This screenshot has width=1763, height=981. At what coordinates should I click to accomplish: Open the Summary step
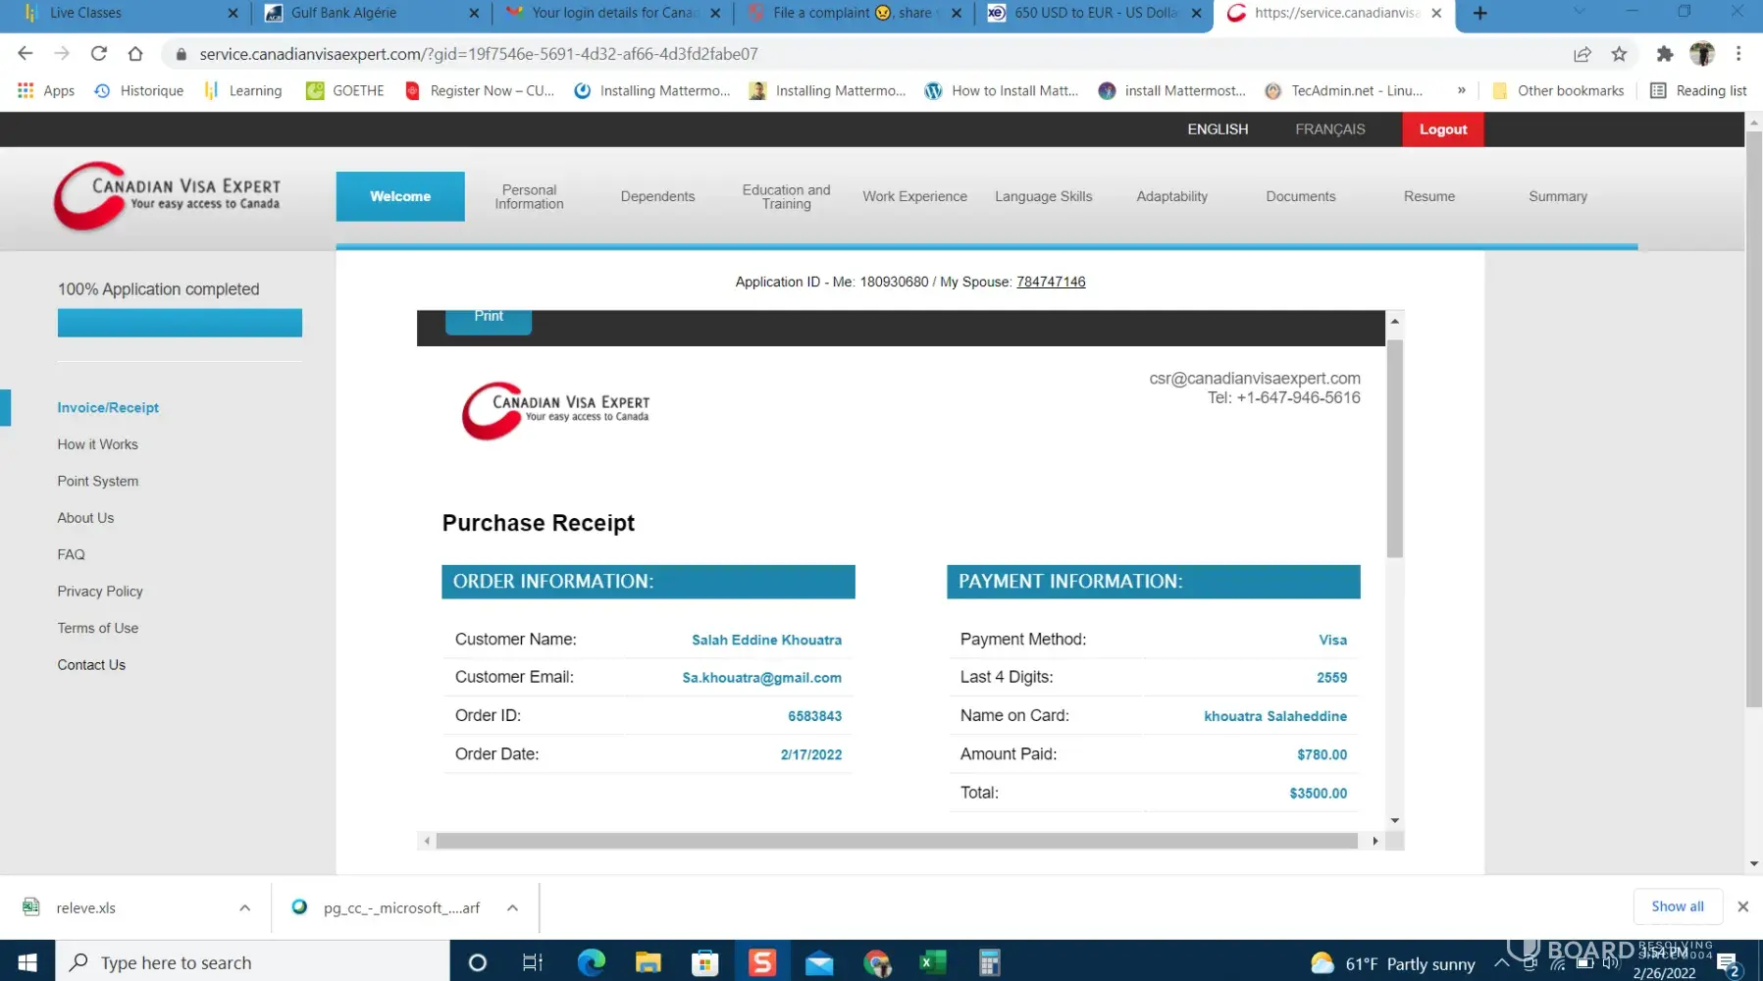[1557, 196]
